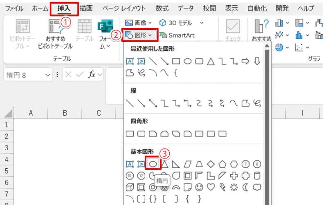
Task: Choose the L-shape in 基本図形
Action: [211, 176]
